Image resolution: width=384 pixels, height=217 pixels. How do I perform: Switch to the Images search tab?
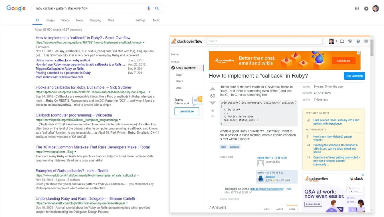pyautogui.click(x=50, y=20)
